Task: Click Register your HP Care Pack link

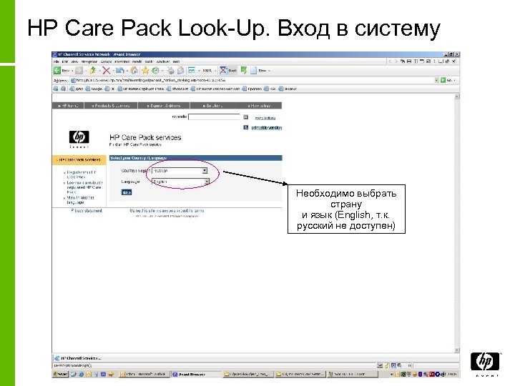Action: [82, 174]
